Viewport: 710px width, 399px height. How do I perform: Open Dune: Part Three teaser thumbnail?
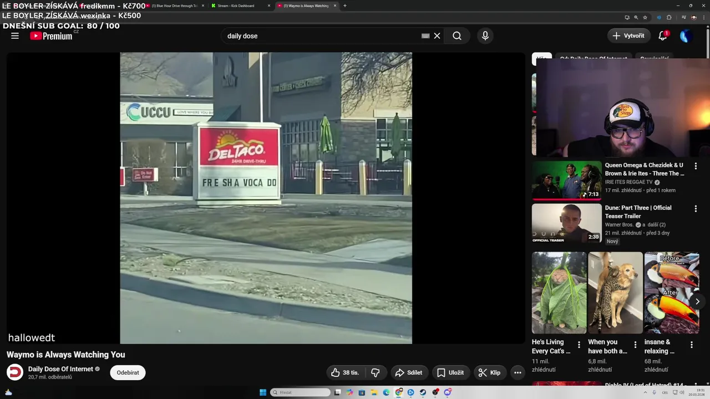[566, 223]
